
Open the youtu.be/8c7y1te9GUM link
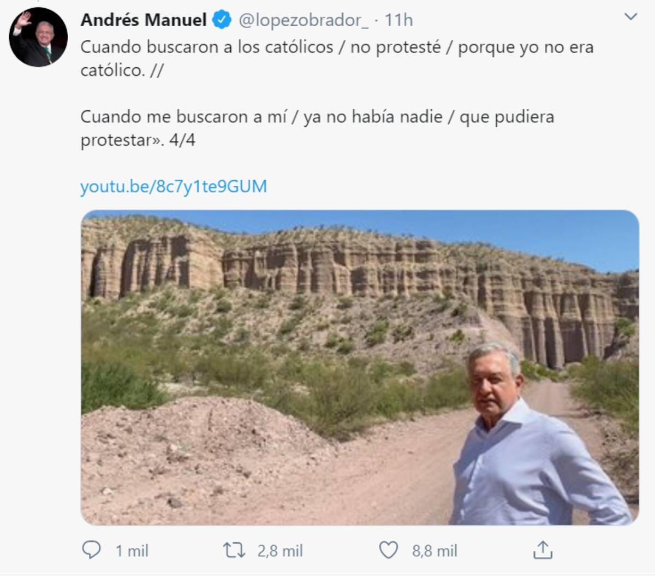tap(174, 186)
